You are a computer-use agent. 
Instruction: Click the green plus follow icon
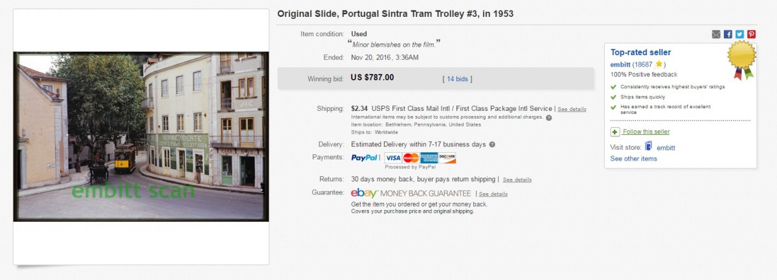pyautogui.click(x=615, y=132)
